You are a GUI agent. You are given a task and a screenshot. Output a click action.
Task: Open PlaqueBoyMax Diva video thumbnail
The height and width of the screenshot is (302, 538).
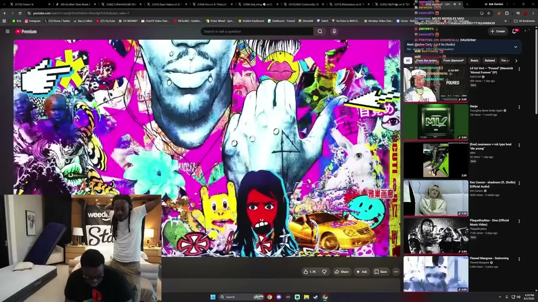[x=436, y=236]
